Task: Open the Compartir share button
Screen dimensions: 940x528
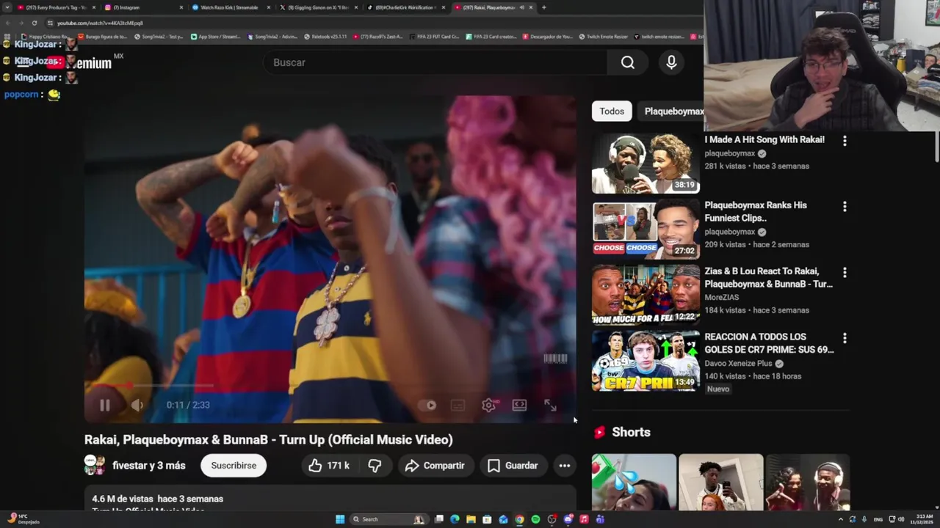Action: (435, 466)
